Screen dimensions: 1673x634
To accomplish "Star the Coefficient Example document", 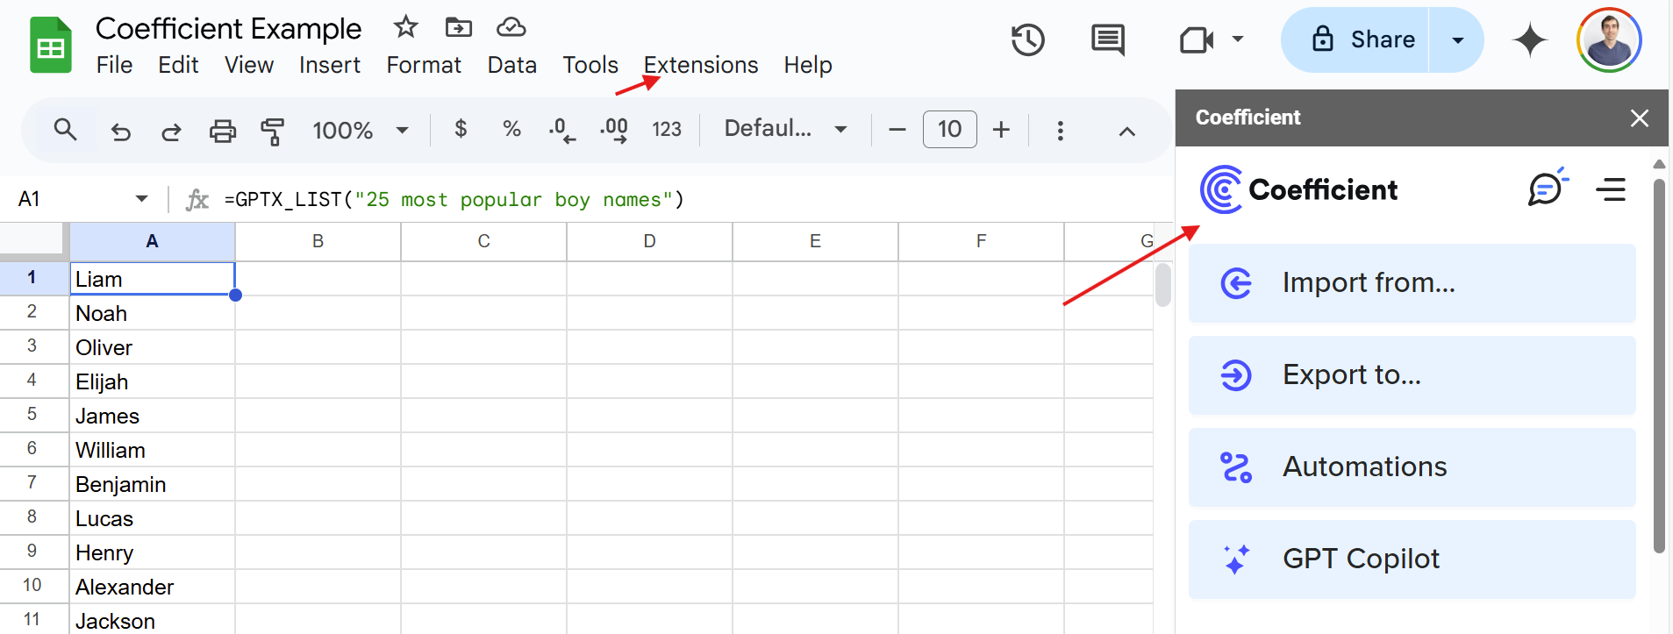I will [405, 27].
